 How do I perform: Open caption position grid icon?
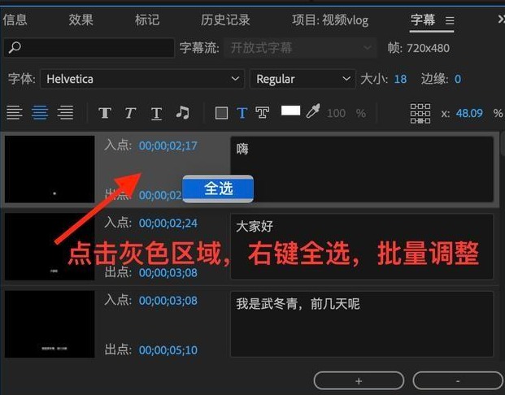point(420,113)
